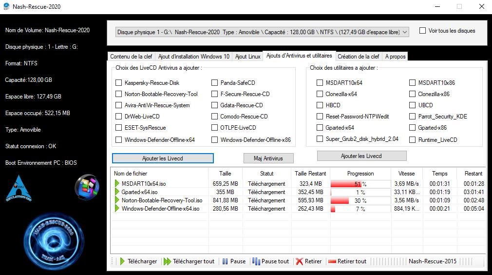
Task: Click the Nash-Rescue-2020 title bar app icon
Action: 6,6
